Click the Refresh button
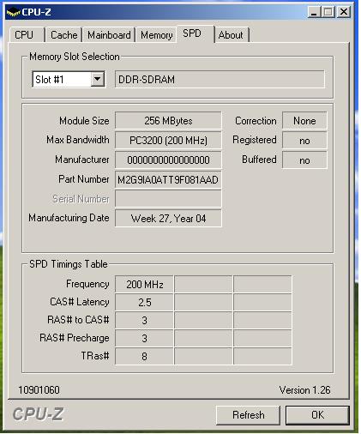Screen dimensions: 361x434 (248, 415)
